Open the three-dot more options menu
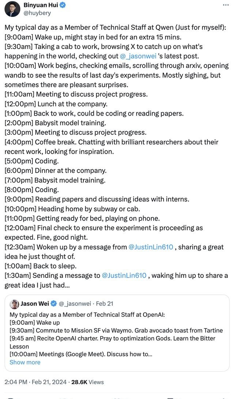234x399 pixels. pos(226,5)
